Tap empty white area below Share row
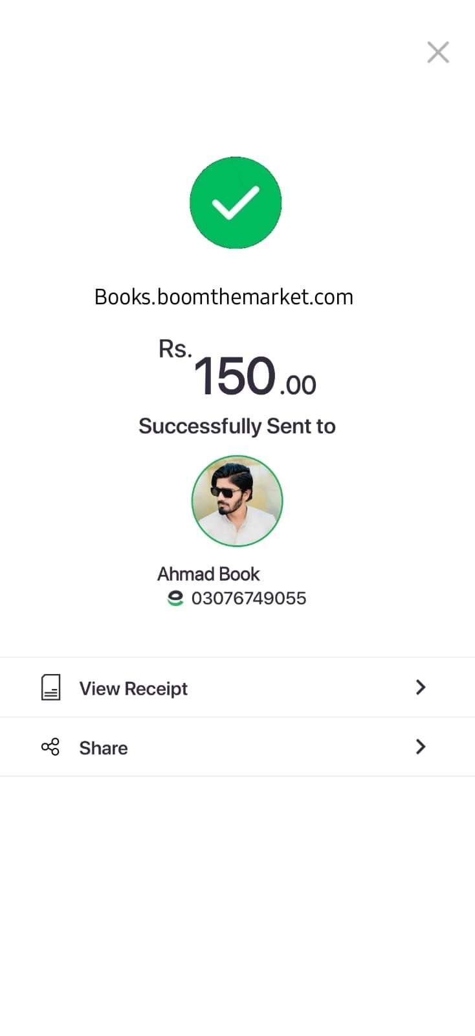 click(x=237, y=906)
